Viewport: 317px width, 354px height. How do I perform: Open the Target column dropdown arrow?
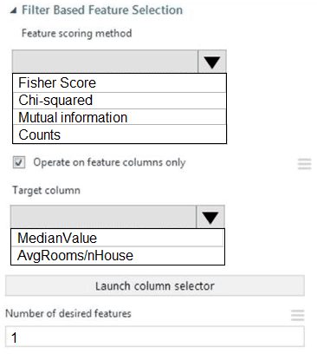pyautogui.click(x=210, y=217)
